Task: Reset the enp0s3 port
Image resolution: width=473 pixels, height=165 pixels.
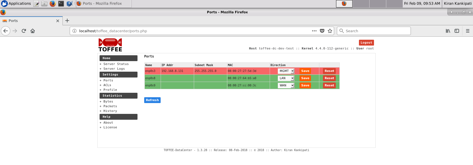Action: coord(329,71)
